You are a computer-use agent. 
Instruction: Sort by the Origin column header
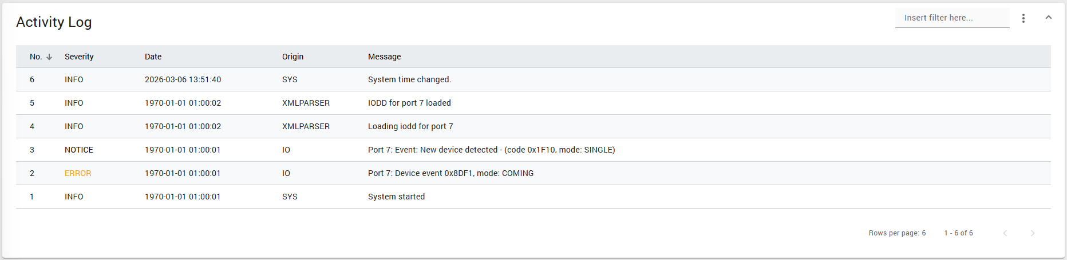(293, 57)
